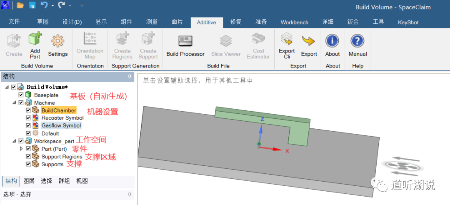Image resolution: width=450 pixels, height=205 pixels.
Task: Select the Gasflow Symbol tree item
Action: point(61,125)
